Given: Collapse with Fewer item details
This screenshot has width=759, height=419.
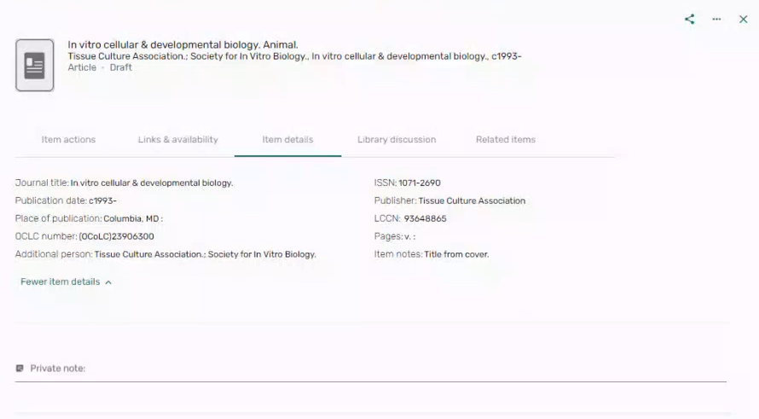Looking at the screenshot, I should coord(66,282).
